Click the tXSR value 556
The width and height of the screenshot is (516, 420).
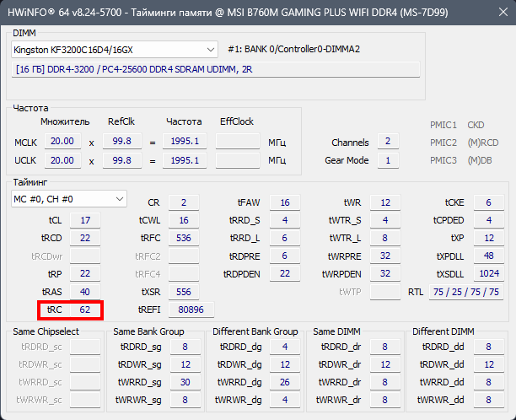coord(184,292)
